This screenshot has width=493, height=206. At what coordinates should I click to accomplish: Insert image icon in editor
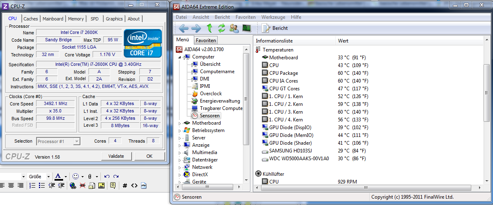[x=101, y=186]
